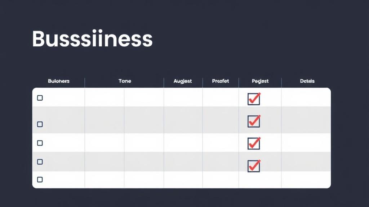Screen dimensions: 369x207
Task: Select third row cell under Preofet
Action: (221, 143)
